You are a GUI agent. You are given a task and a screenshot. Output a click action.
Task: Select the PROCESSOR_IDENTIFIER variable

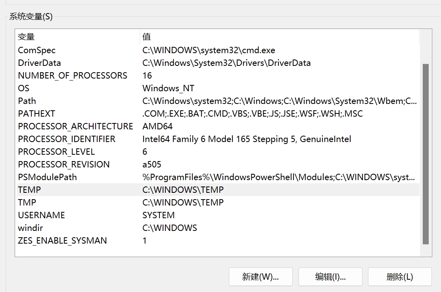coord(67,139)
